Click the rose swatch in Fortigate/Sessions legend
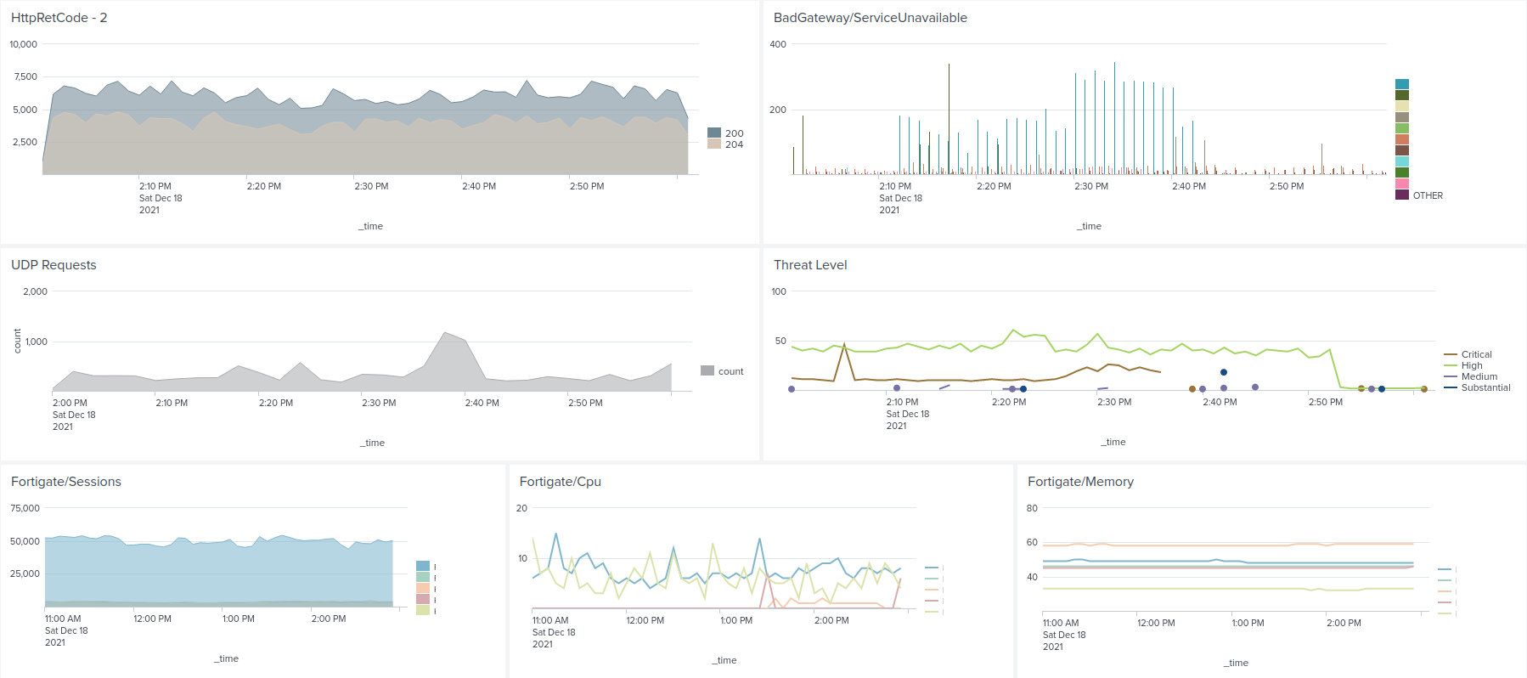The image size is (1527, 678). pos(423,599)
